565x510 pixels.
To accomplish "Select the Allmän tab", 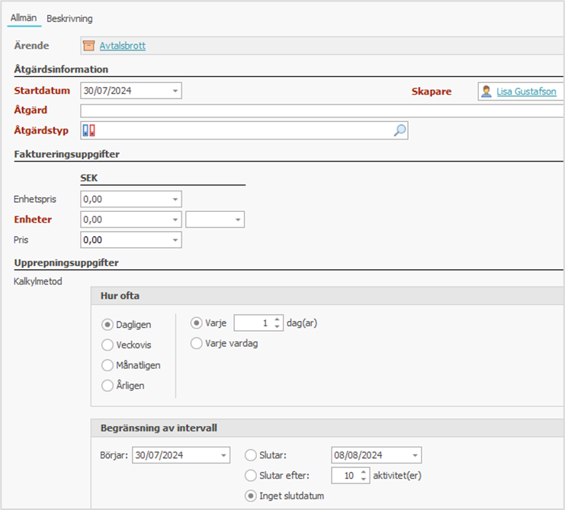I will [x=23, y=18].
